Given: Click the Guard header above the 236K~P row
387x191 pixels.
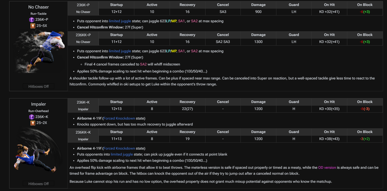Looking at the screenshot, I should [x=294, y=5].
